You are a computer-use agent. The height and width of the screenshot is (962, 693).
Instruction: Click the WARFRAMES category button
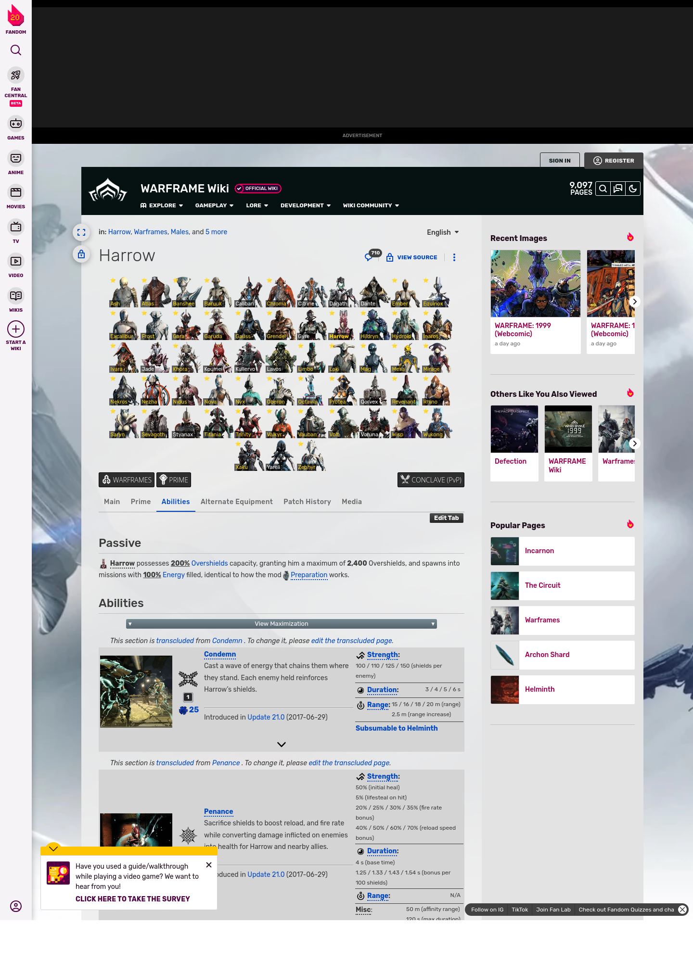pos(127,480)
